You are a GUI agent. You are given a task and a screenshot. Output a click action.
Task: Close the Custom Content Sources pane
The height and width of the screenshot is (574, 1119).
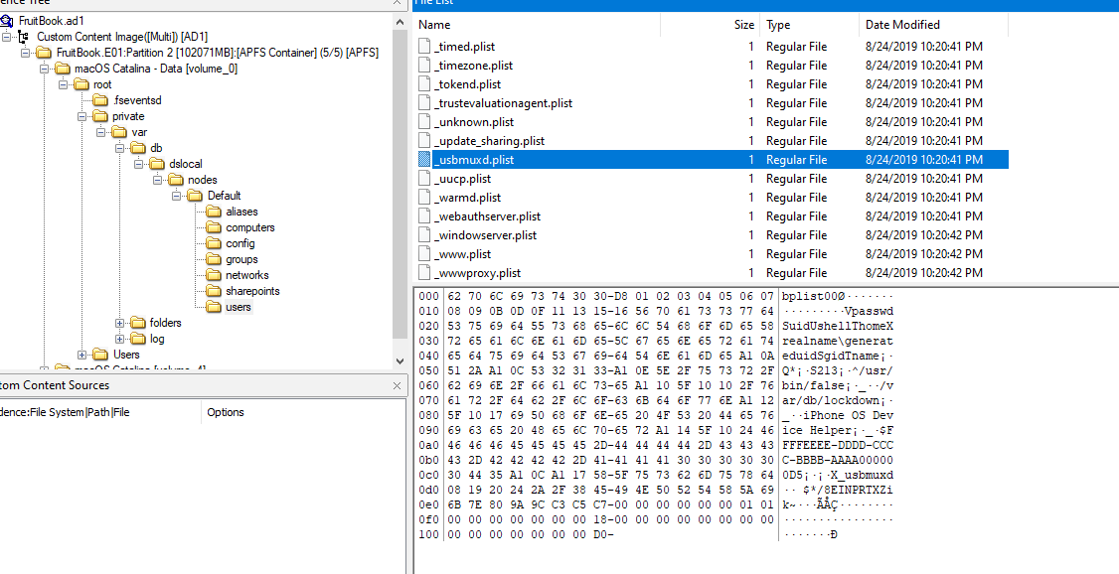pyautogui.click(x=398, y=385)
